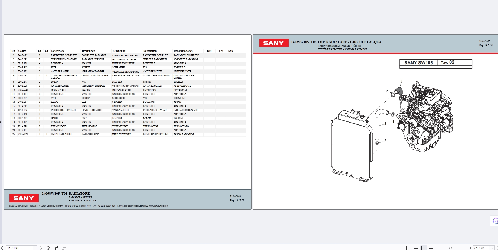The height and width of the screenshot is (250, 498).
Task: Select two-page facing view
Action: (423, 248)
